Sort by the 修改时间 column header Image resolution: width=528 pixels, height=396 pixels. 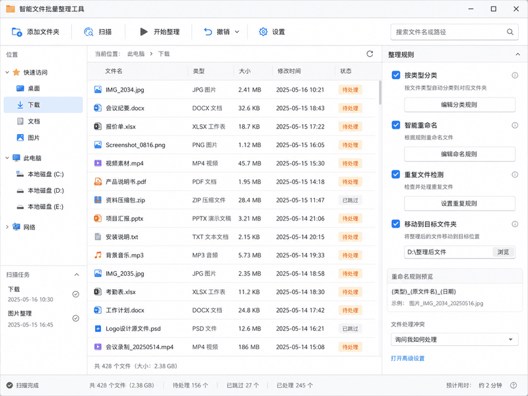[x=289, y=71]
